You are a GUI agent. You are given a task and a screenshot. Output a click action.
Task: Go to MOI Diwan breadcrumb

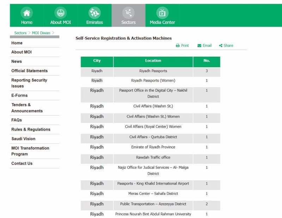[41, 33]
